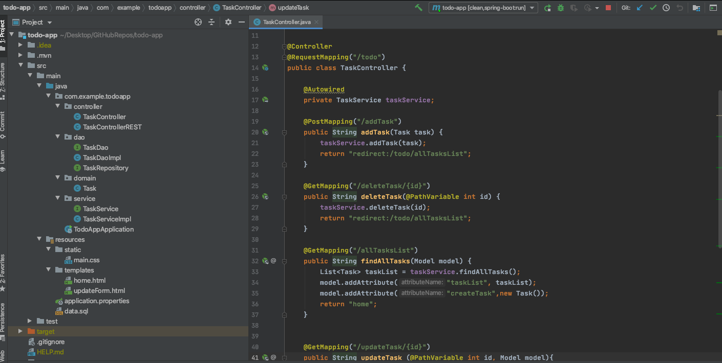This screenshot has width=722, height=363.
Task: Open TaskServiceImpl from the project tree
Action: tap(106, 219)
